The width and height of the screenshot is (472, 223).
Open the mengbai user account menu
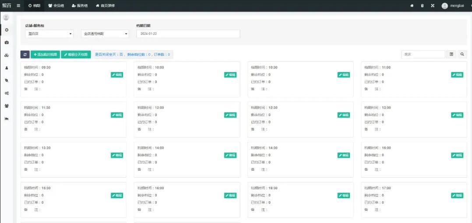453,6
